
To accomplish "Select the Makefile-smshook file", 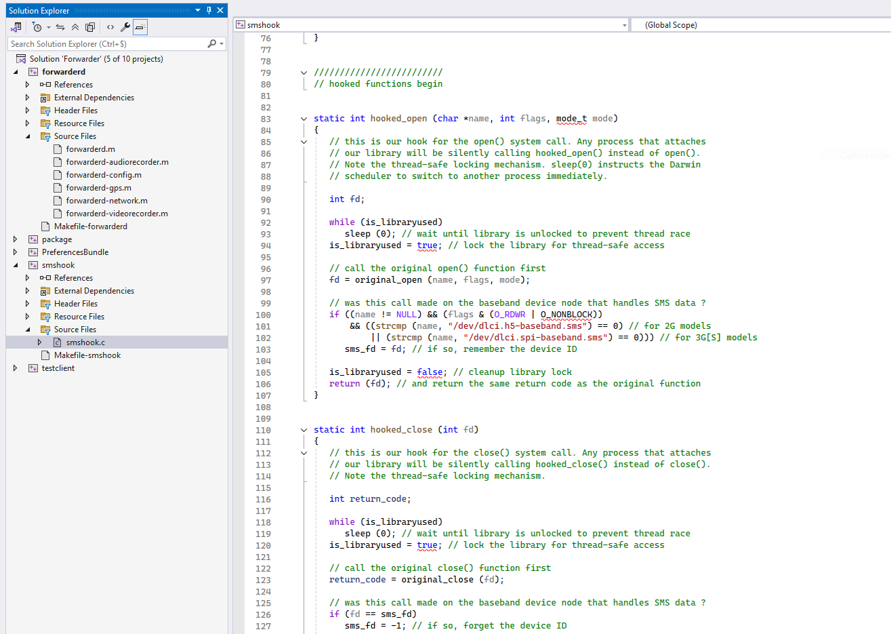I will [87, 355].
